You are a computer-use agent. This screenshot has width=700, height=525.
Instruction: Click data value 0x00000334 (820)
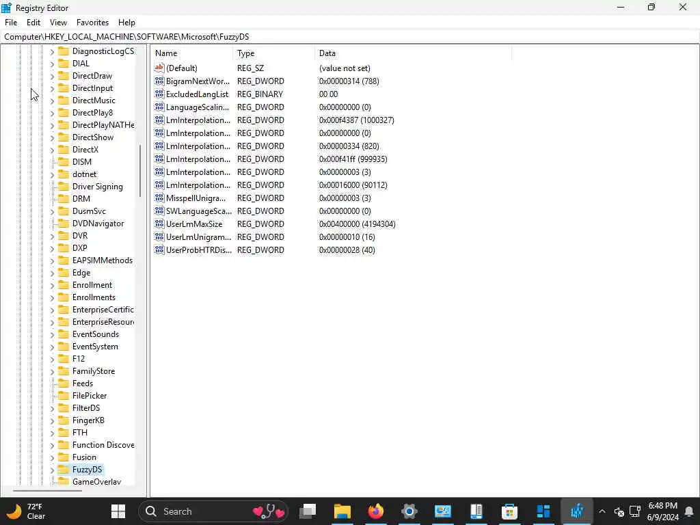click(x=349, y=146)
